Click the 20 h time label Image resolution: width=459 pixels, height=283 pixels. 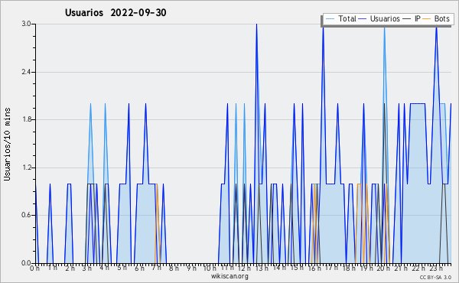pos(383,268)
